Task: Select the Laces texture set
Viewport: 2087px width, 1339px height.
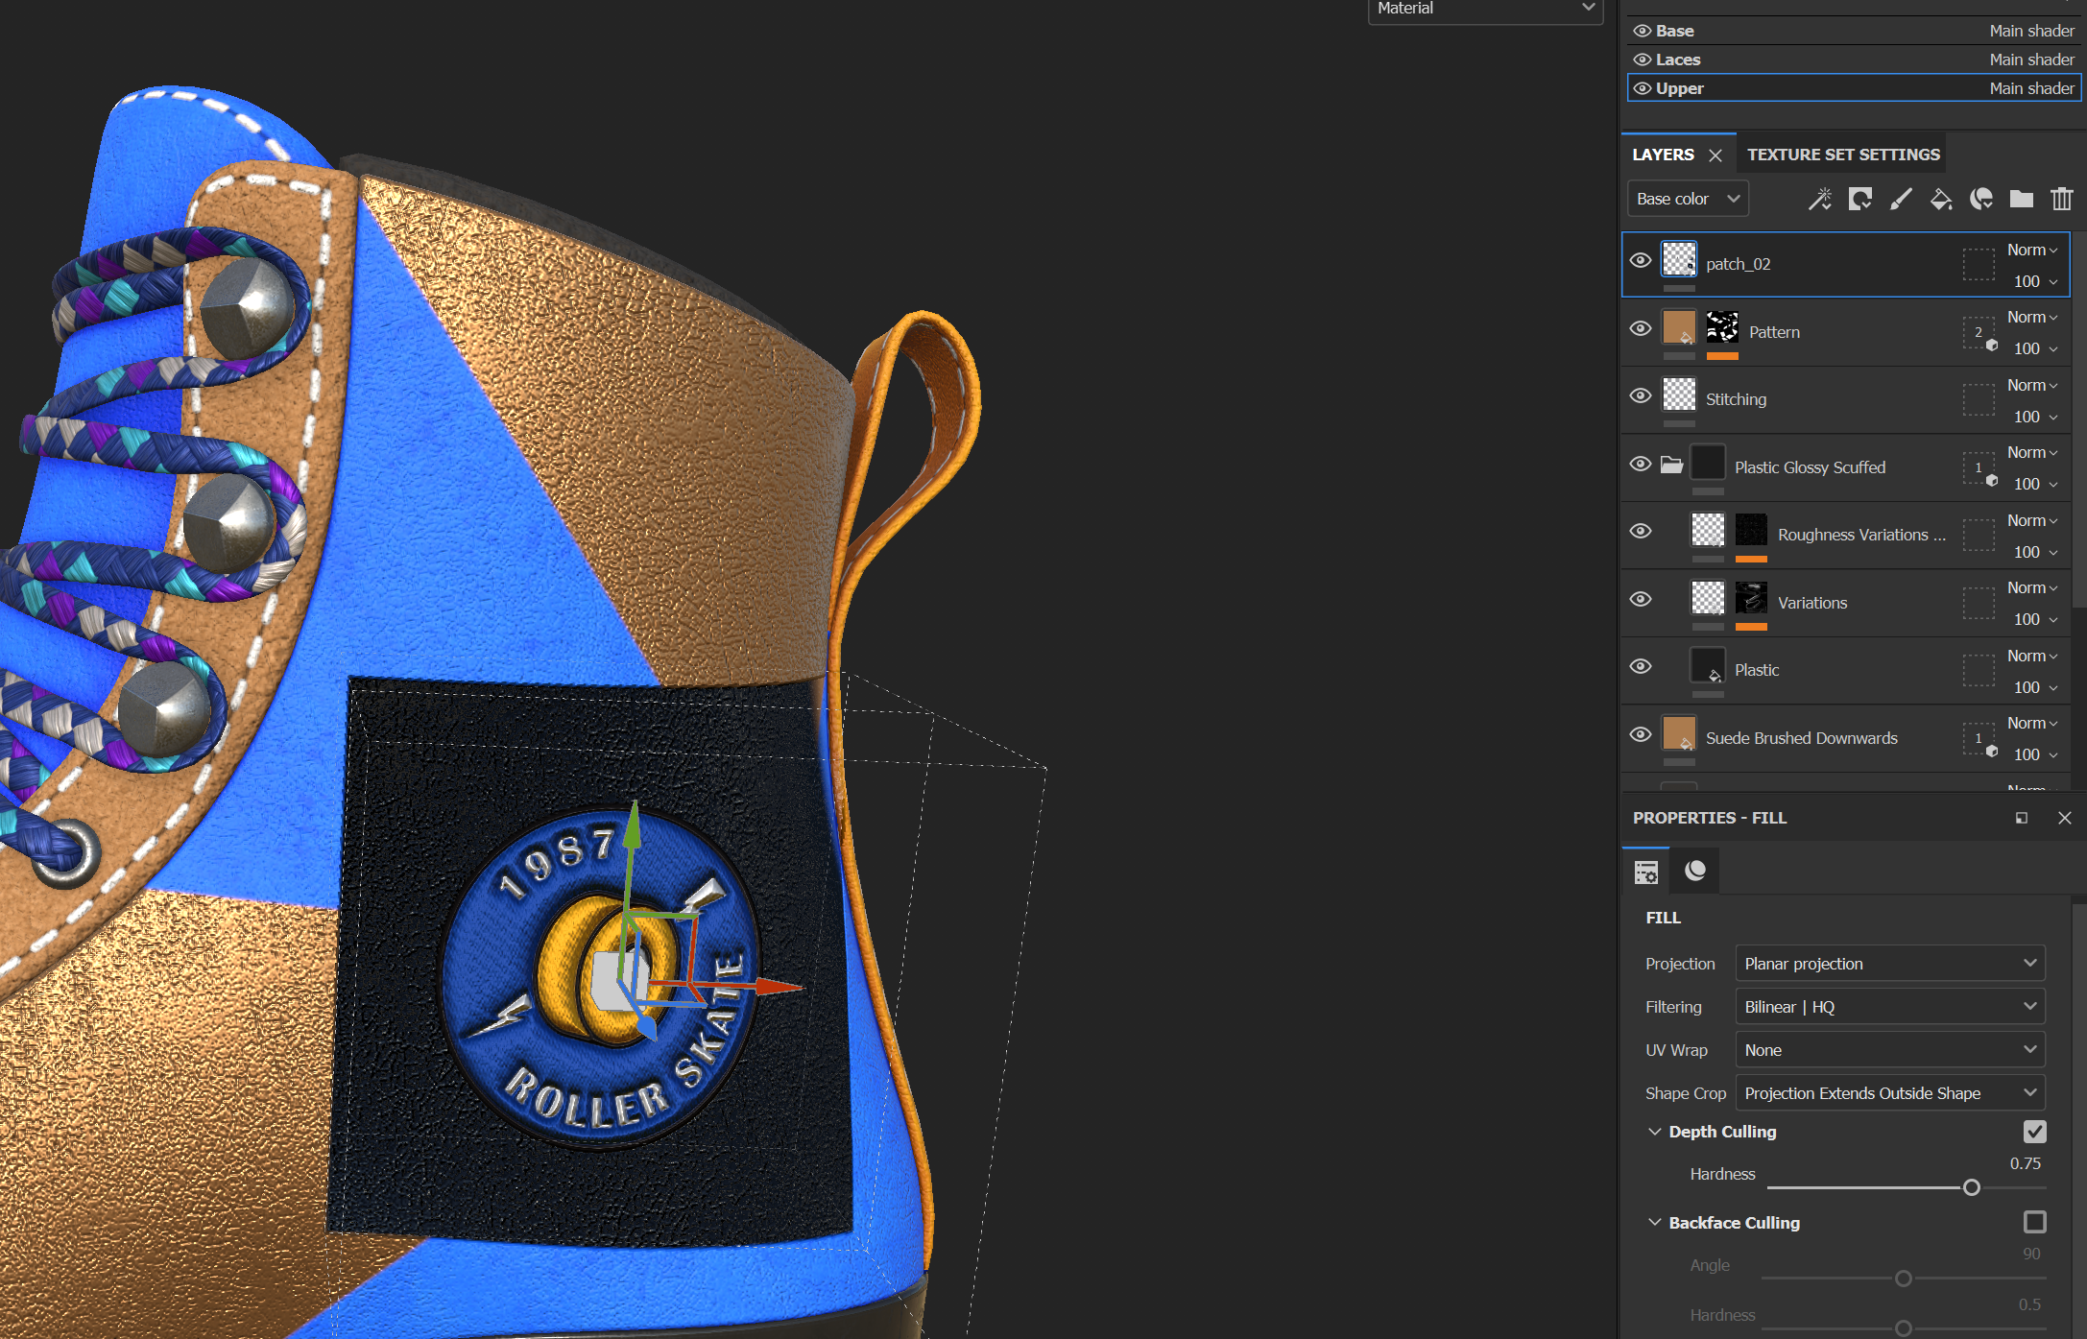Action: click(1678, 60)
